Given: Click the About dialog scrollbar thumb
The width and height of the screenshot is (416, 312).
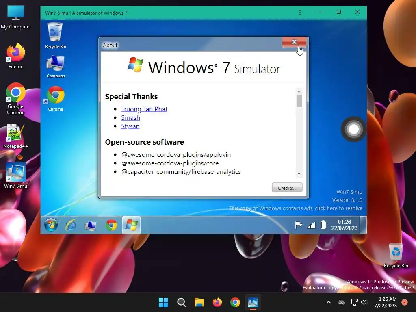Looking at the screenshot, I should tap(299, 101).
